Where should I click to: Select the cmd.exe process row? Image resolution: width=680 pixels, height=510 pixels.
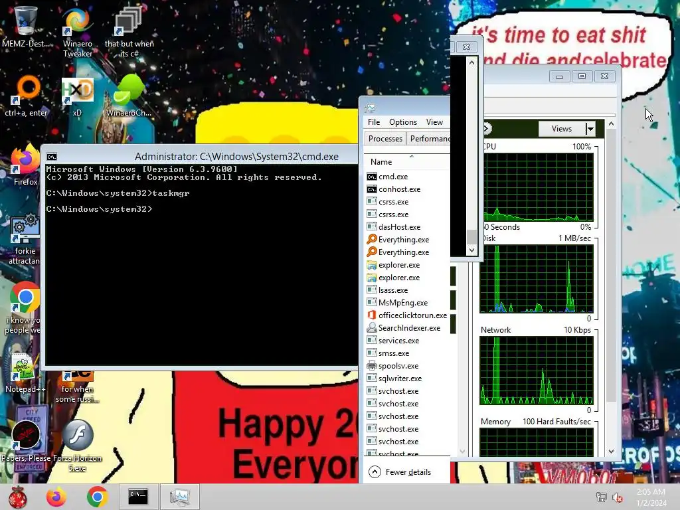(407, 177)
